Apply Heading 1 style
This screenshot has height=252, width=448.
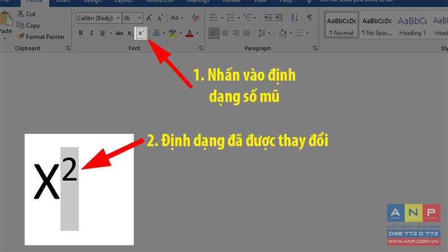pos(412,25)
